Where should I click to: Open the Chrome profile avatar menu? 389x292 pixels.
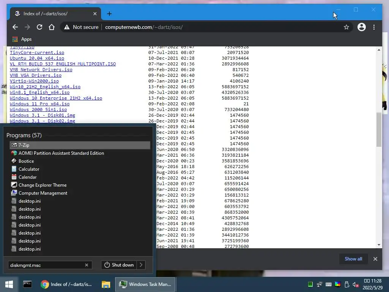pos(362,27)
